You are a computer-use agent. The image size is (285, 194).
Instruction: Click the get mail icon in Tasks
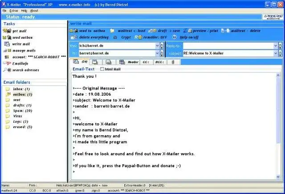tap(7, 31)
